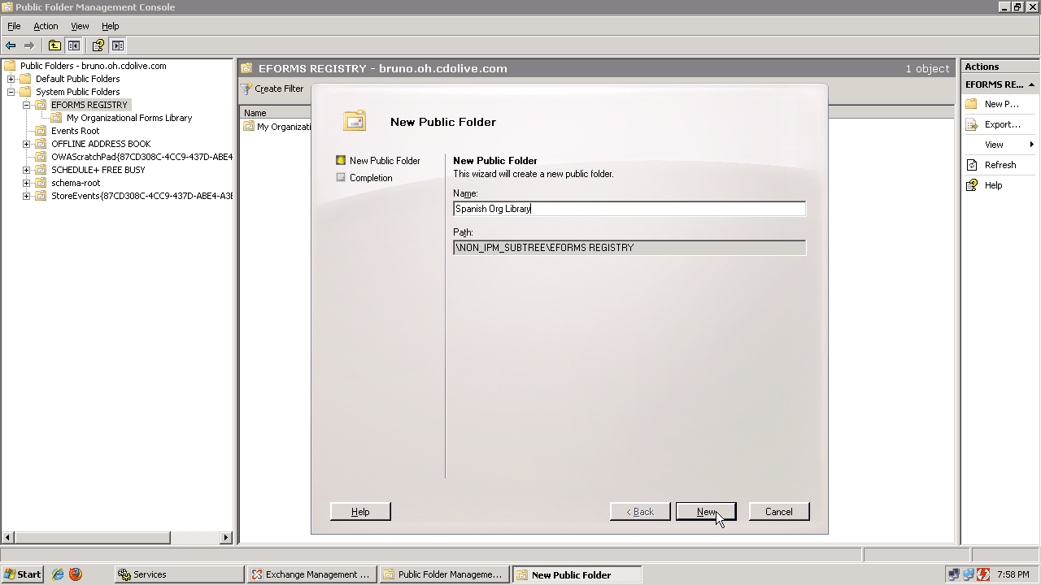
Task: Click the New Public Folder action icon
Action: click(x=971, y=104)
